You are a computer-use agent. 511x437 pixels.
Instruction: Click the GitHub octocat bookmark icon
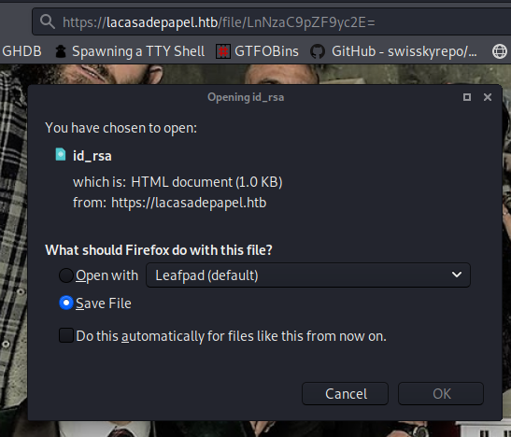pos(318,51)
